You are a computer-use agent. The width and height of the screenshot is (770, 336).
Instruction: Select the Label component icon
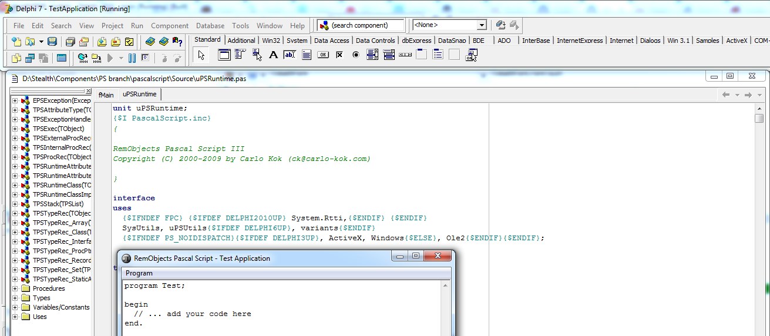coord(273,55)
